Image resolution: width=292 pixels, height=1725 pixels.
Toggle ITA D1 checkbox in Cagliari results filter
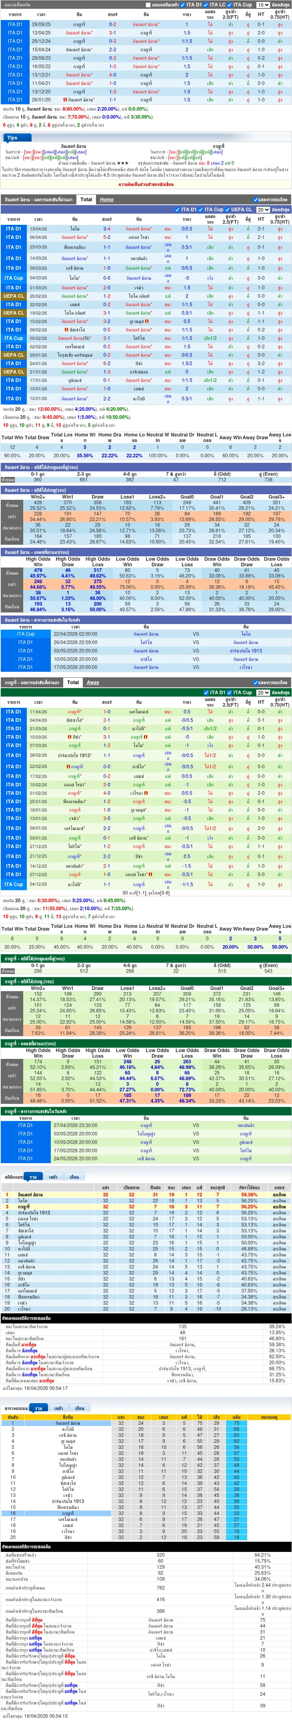[x=206, y=693]
